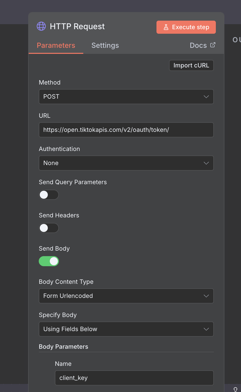Click the client_key Name field
Image resolution: width=241 pixels, height=392 pixels.
pyautogui.click(x=134, y=378)
